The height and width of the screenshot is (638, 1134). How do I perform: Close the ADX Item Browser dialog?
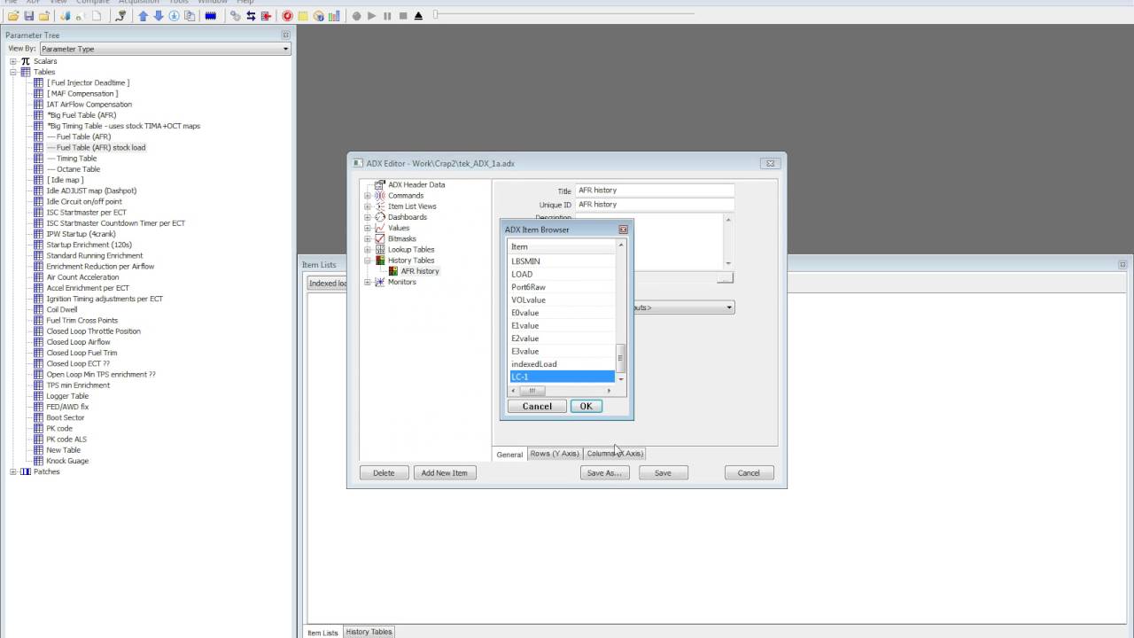pos(623,230)
